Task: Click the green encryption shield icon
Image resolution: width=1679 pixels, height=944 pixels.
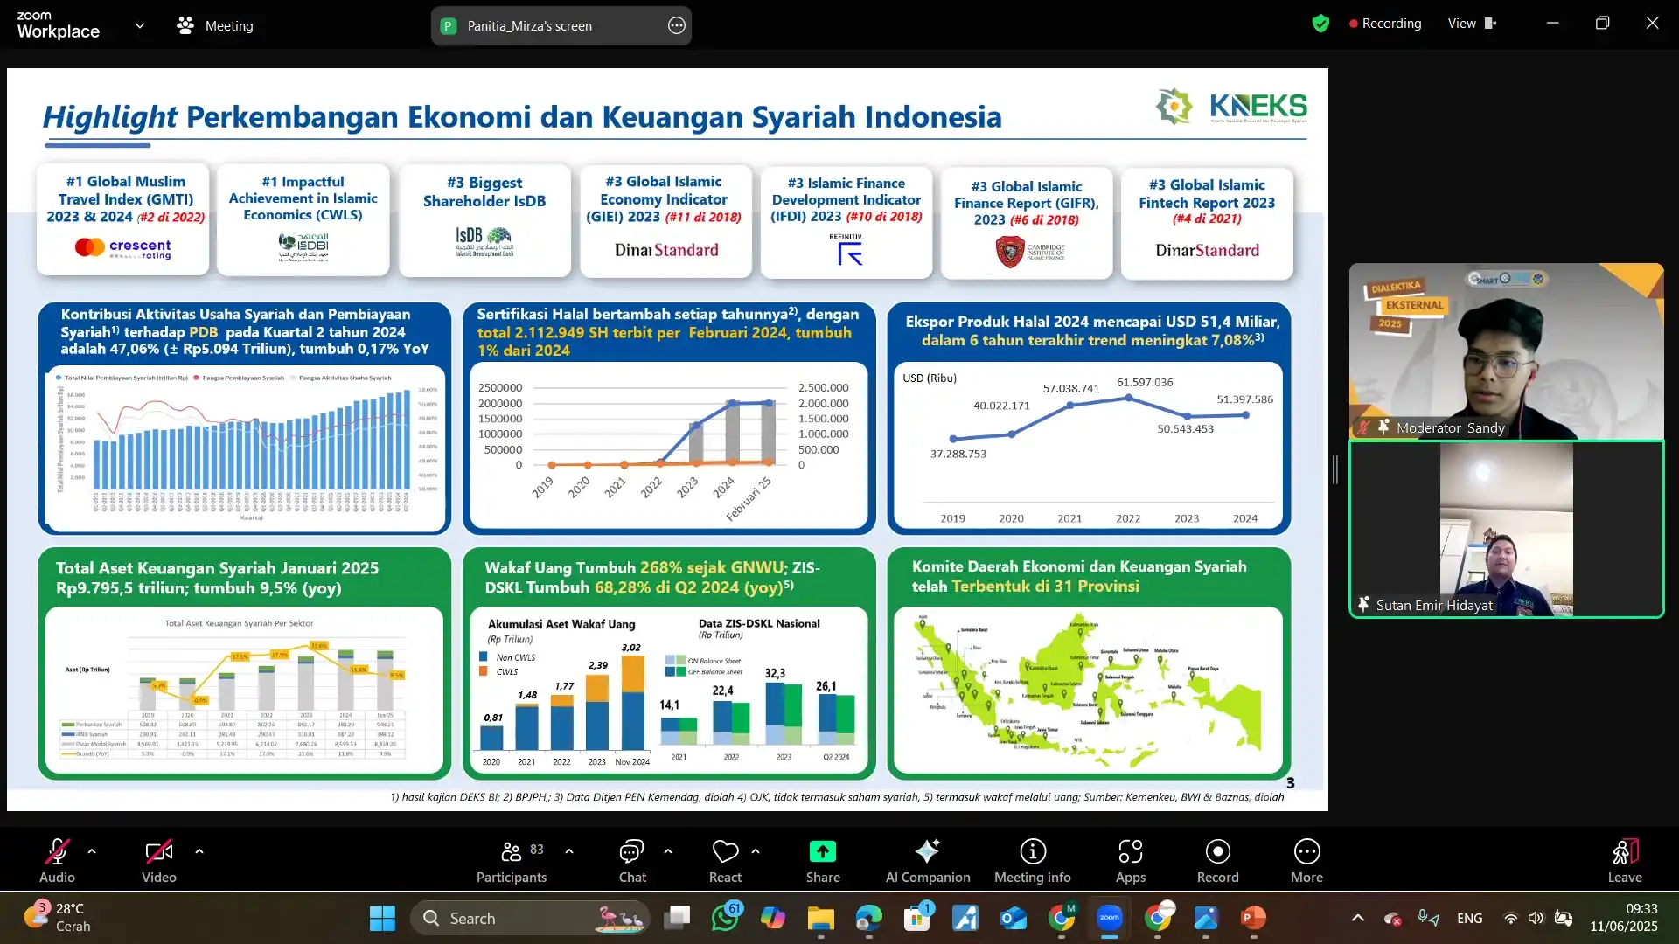Action: pyautogui.click(x=1320, y=24)
